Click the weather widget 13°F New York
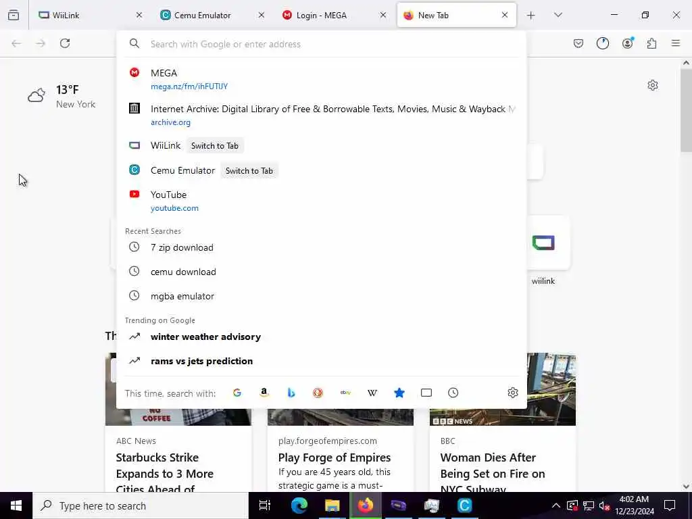 [61, 96]
